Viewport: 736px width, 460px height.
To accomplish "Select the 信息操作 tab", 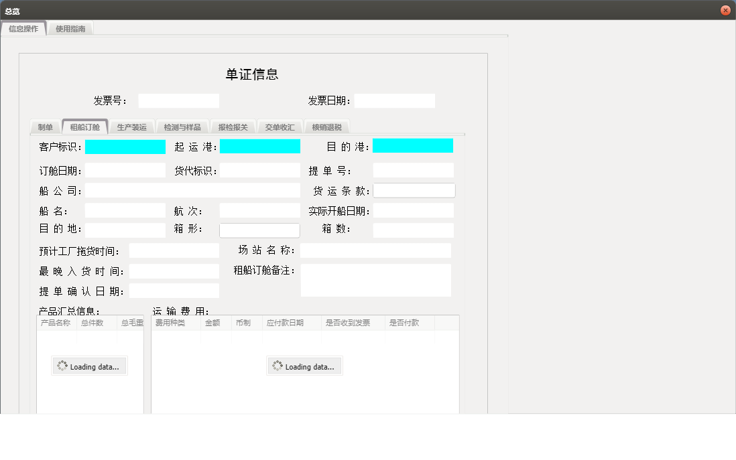I will tap(25, 29).
